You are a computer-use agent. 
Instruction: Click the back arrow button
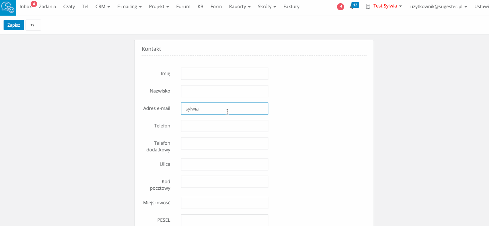33,25
